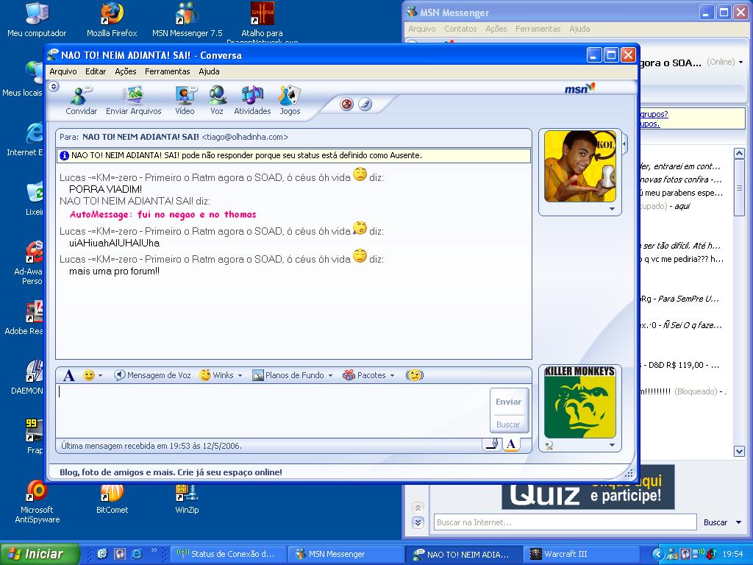The width and height of the screenshot is (753, 565).
Task: Open the font letter A formatting button
Action: (68, 375)
